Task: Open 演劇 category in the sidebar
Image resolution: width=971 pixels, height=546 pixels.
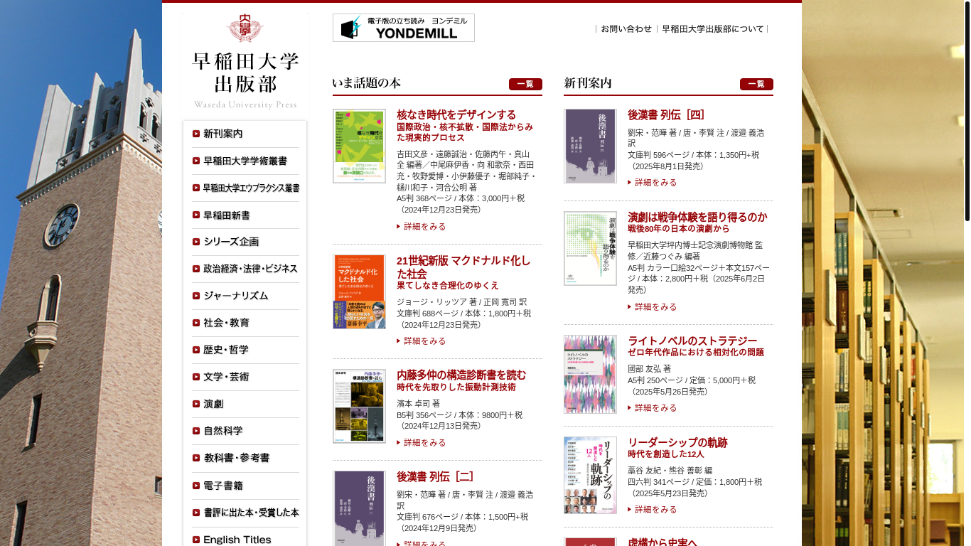Action: (245, 404)
